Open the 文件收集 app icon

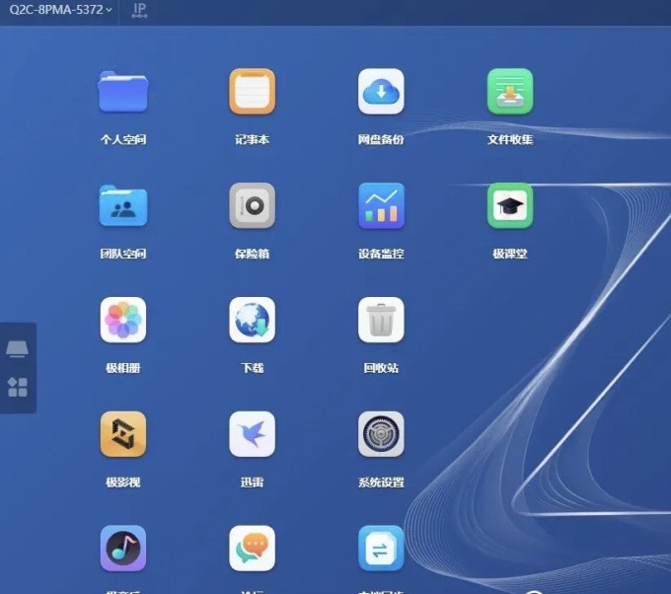coord(510,91)
